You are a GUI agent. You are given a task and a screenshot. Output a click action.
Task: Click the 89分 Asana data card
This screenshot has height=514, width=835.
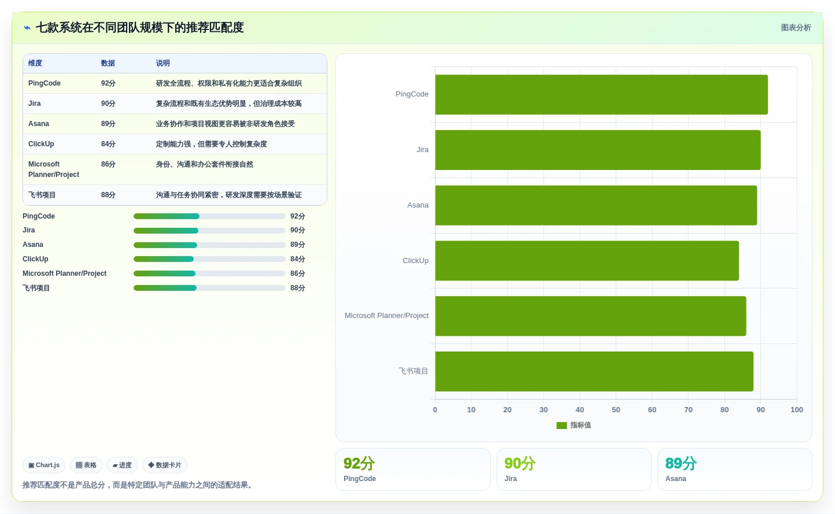click(734, 469)
